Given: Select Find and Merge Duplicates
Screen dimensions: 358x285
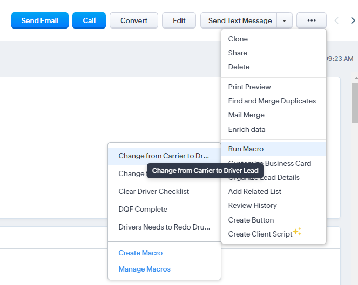Looking at the screenshot, I should [x=272, y=101].
